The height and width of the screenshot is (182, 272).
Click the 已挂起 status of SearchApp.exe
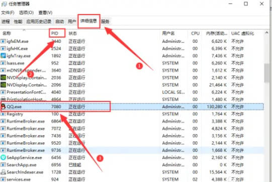click(x=74, y=165)
